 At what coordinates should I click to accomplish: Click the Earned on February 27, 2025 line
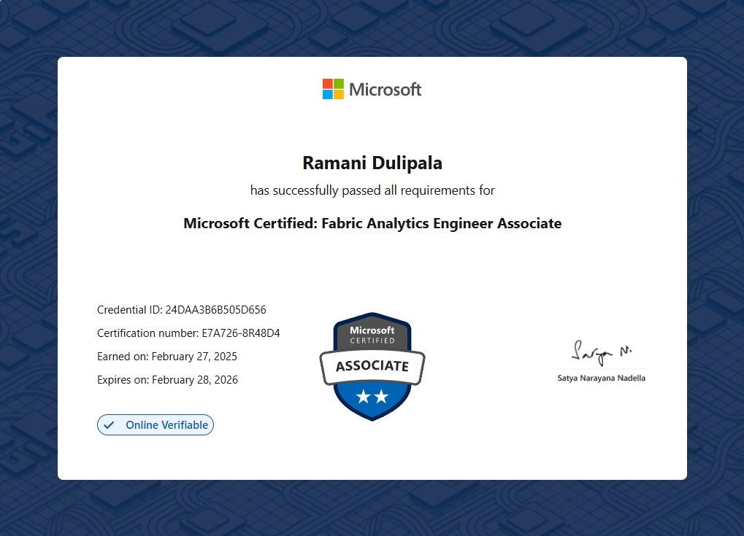click(167, 357)
